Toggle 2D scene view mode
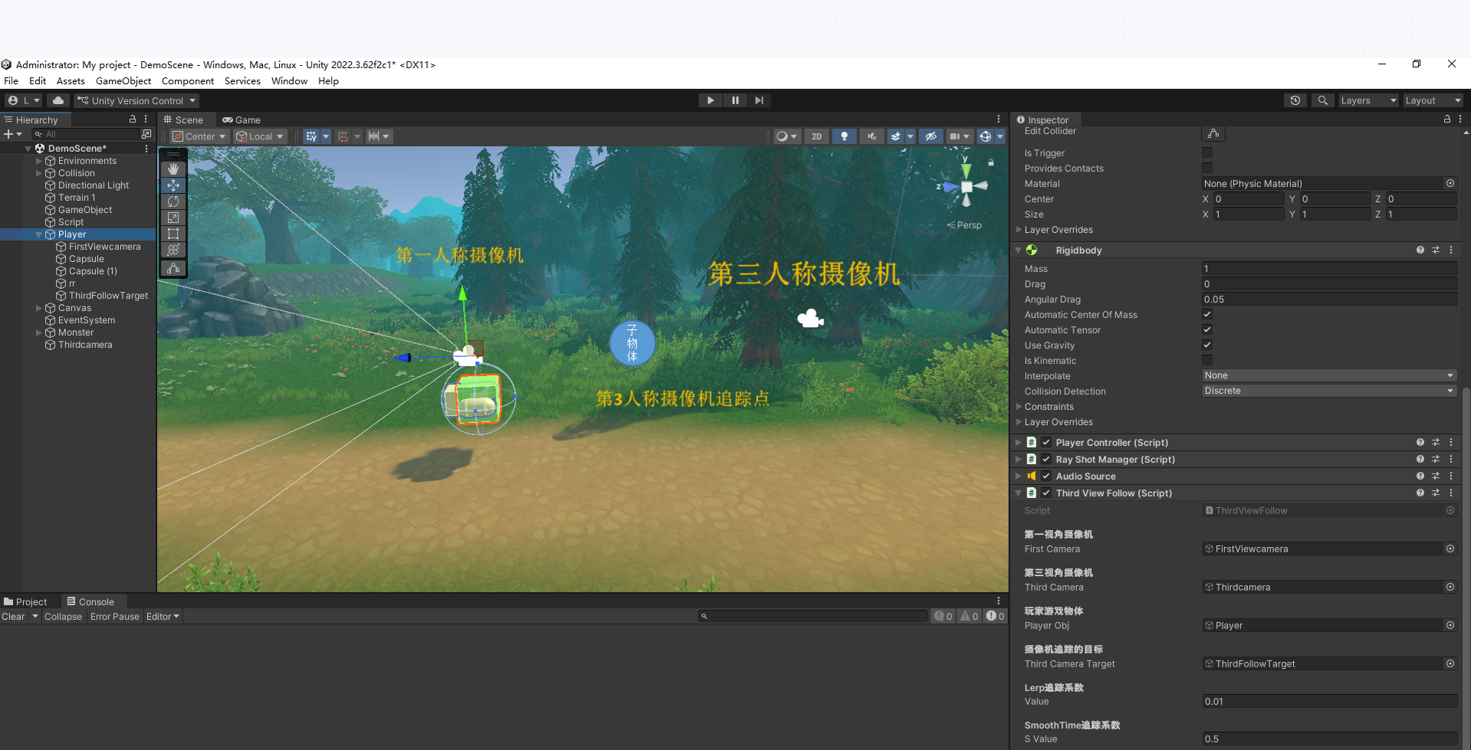The width and height of the screenshot is (1471, 750). pos(816,136)
